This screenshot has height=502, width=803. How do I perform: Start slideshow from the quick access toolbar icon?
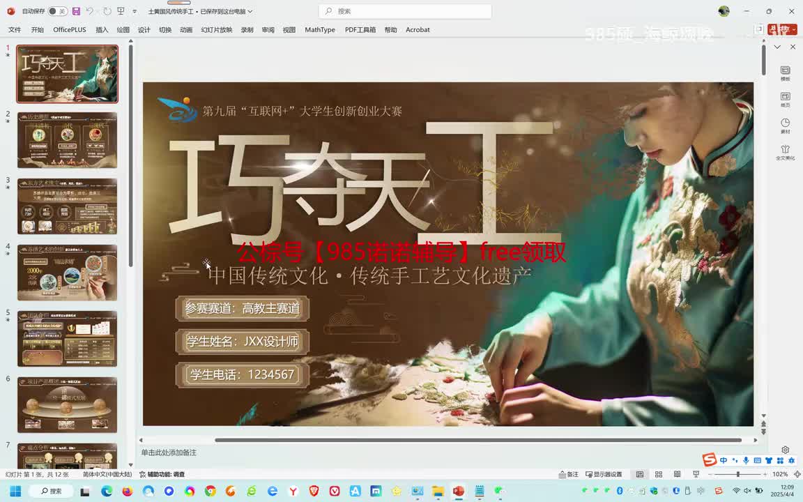point(121,10)
